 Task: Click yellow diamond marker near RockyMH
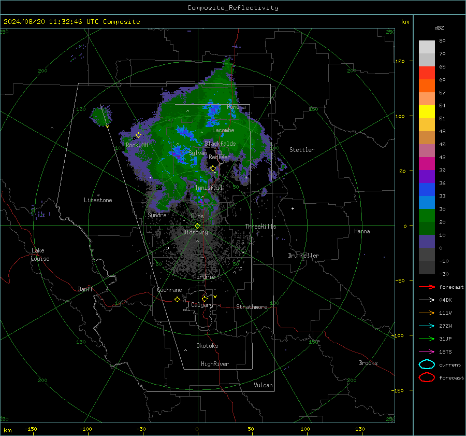click(138, 135)
